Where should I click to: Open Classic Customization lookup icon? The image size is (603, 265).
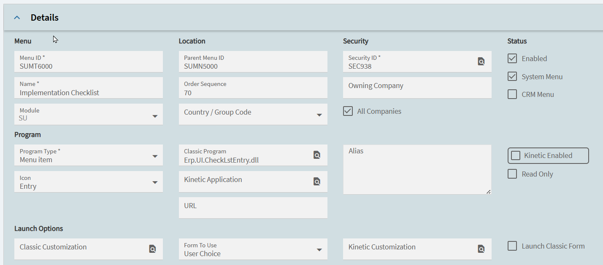(x=153, y=249)
